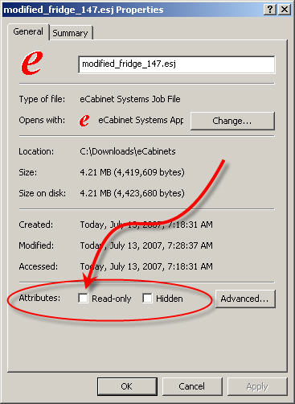Click the Location: label

[36, 151]
